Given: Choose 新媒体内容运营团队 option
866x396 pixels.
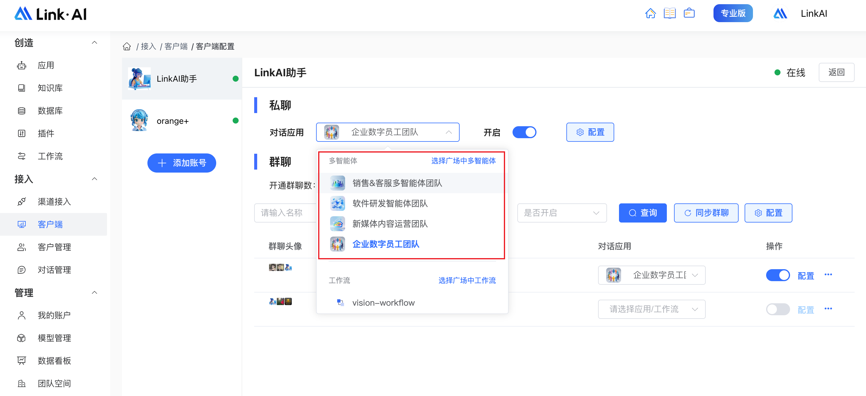Looking at the screenshot, I should point(390,224).
